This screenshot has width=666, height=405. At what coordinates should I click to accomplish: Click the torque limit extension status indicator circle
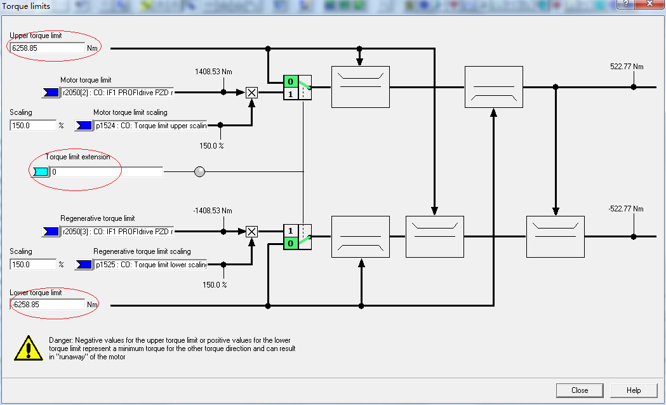click(199, 171)
